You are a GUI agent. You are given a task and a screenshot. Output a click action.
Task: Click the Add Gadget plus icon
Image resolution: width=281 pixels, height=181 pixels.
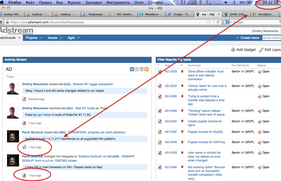[x=233, y=50]
